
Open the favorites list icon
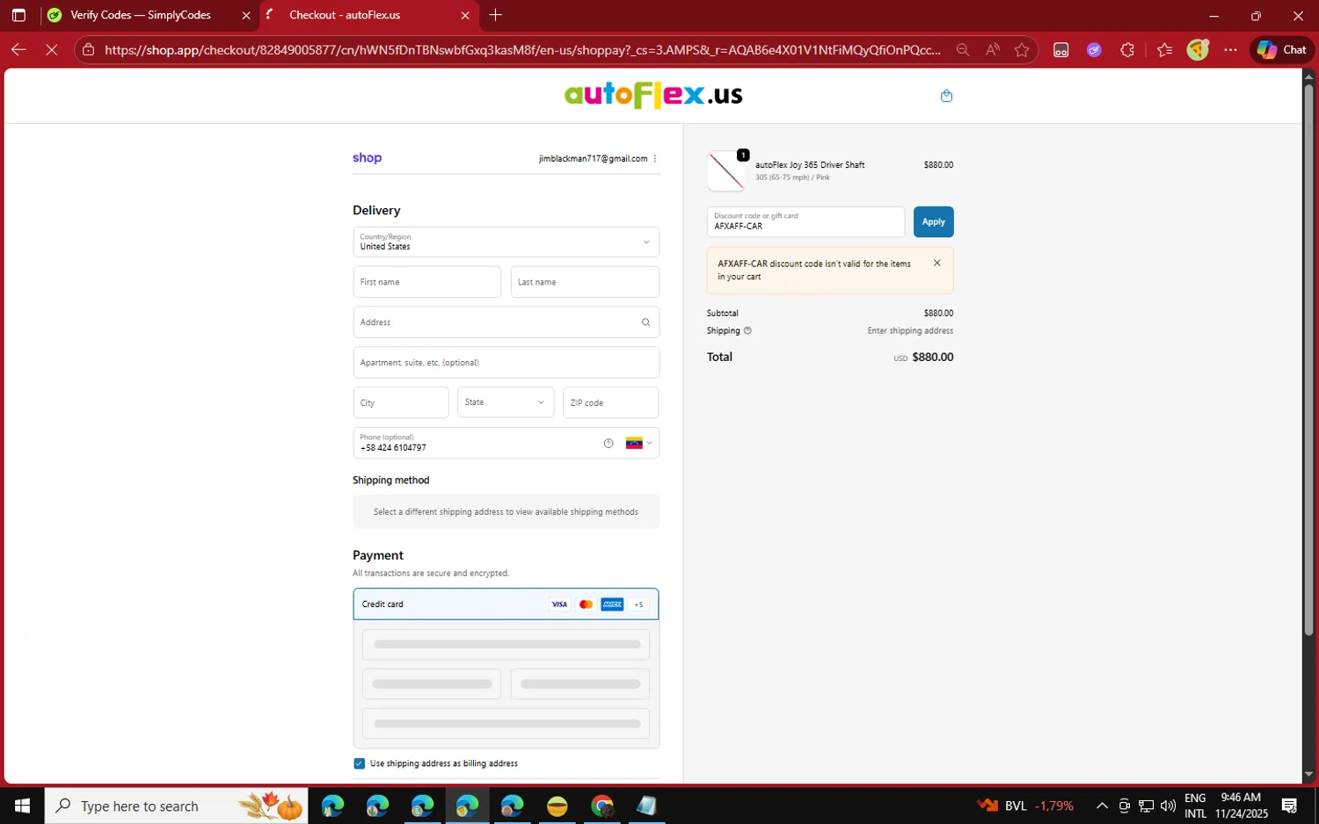point(1165,50)
